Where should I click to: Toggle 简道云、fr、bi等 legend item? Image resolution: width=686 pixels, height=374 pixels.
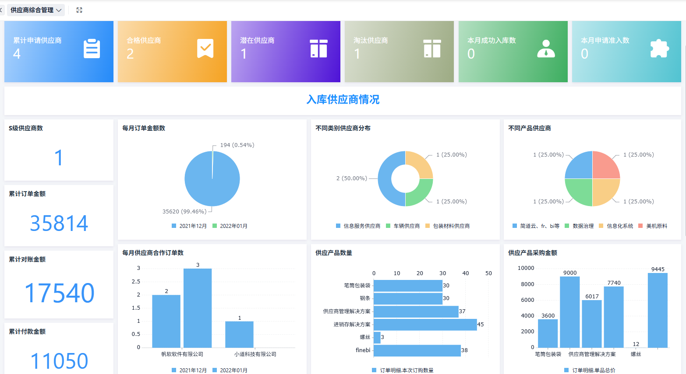pos(536,226)
